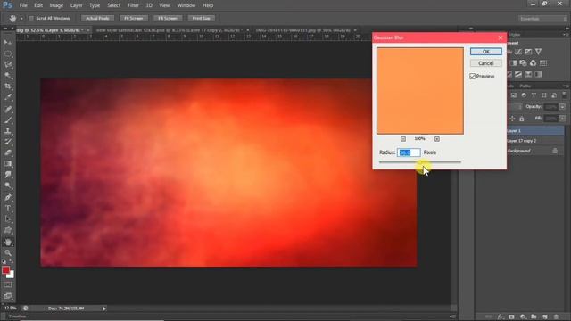Open the Filter menu

pos(133,5)
